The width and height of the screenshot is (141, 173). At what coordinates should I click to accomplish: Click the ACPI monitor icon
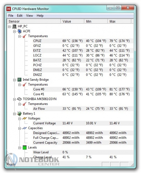[x=19, y=31]
